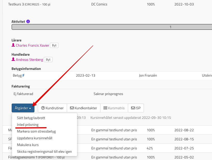The width and height of the screenshot is (212, 160).
Task: Select Sätt betyg/avbrott from the menu
Action: pyautogui.click(x=31, y=118)
